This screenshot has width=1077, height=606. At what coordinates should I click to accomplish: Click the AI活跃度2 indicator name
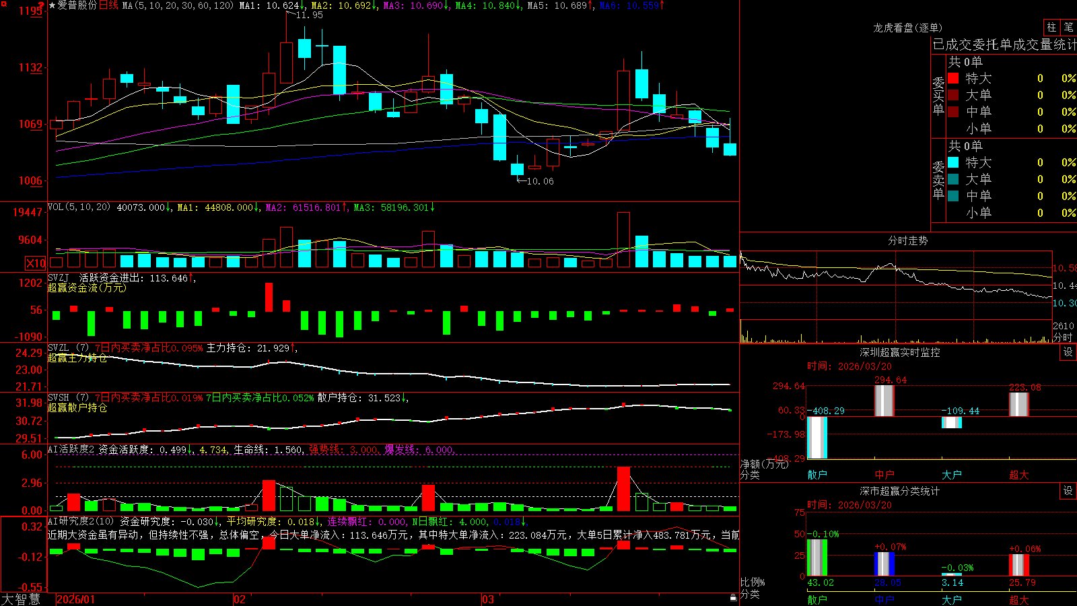[x=71, y=449]
